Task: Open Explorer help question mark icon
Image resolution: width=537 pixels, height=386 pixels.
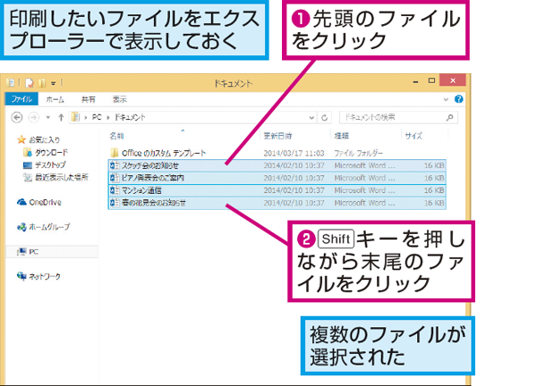Action: tap(458, 99)
